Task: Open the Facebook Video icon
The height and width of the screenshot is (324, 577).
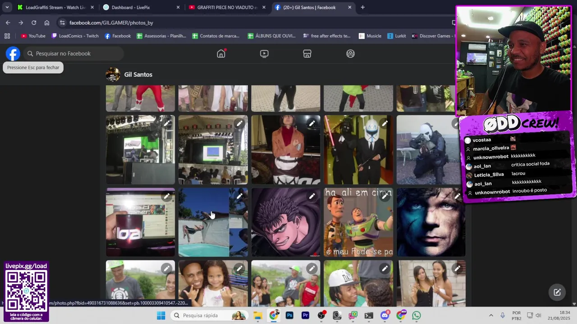Action: coord(264,54)
